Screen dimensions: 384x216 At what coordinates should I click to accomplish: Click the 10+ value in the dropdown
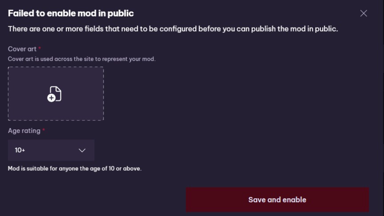pos(20,150)
